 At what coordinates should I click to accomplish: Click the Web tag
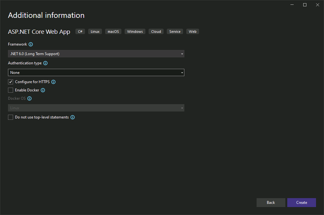pos(193,32)
